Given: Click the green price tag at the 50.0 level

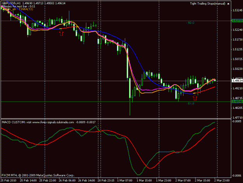Looking at the screenshot, I should coord(237,21).
